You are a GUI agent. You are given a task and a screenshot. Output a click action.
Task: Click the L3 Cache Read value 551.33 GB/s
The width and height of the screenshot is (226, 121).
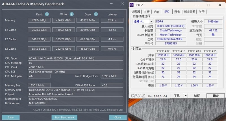pyautogui.click(x=39, y=49)
